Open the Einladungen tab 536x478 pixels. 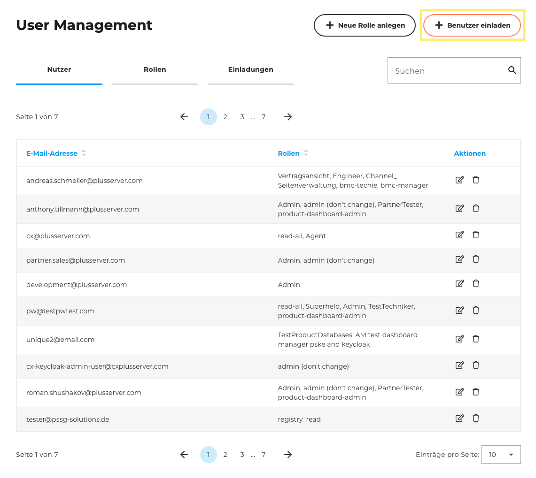tap(250, 69)
